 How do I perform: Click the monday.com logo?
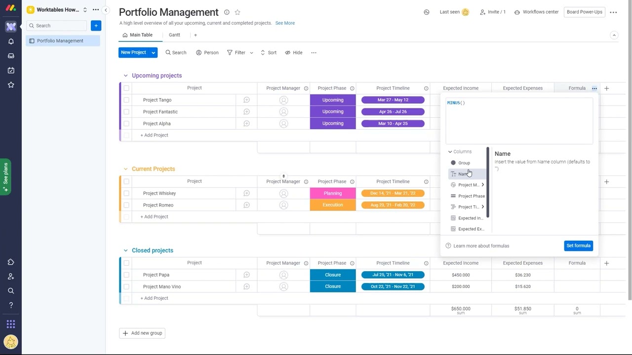(x=11, y=8)
